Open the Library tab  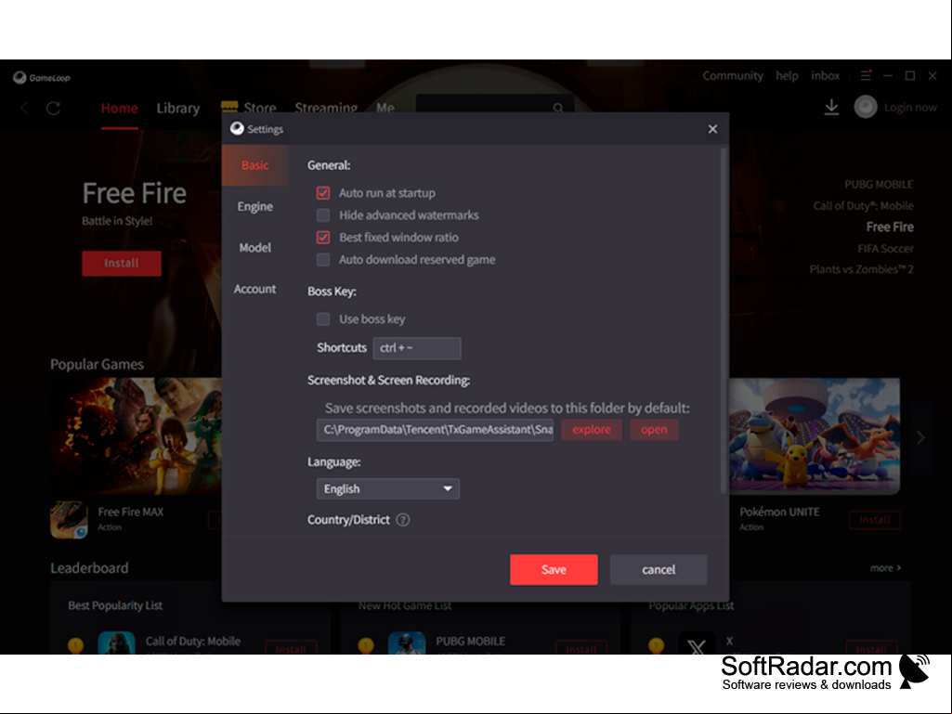coord(178,108)
